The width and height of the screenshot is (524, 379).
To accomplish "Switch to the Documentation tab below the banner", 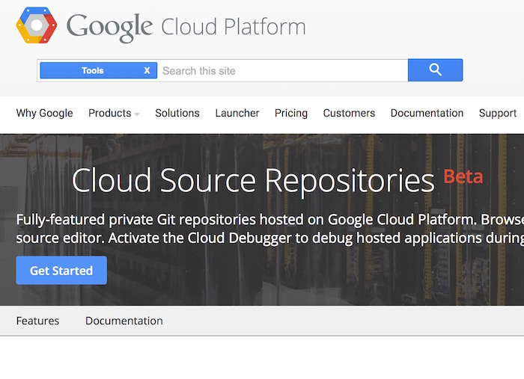I will [124, 321].
